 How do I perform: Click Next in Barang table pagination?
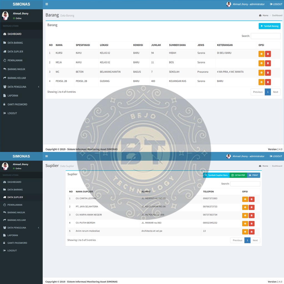click(x=275, y=92)
